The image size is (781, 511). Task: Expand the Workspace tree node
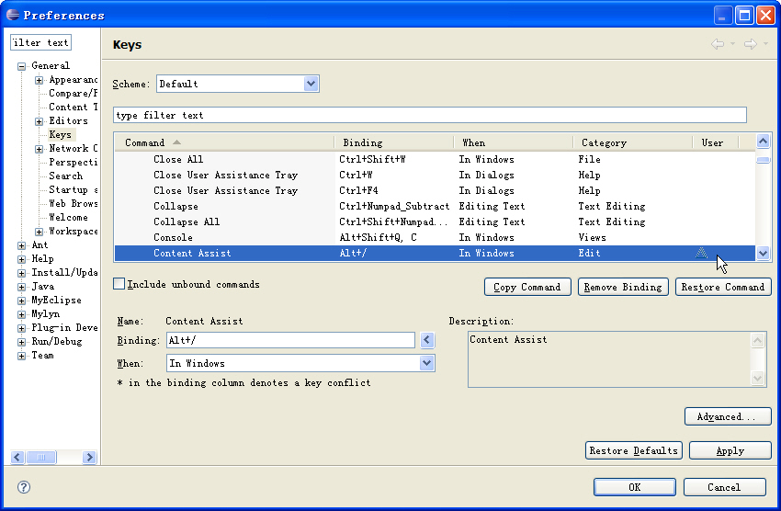coord(39,232)
